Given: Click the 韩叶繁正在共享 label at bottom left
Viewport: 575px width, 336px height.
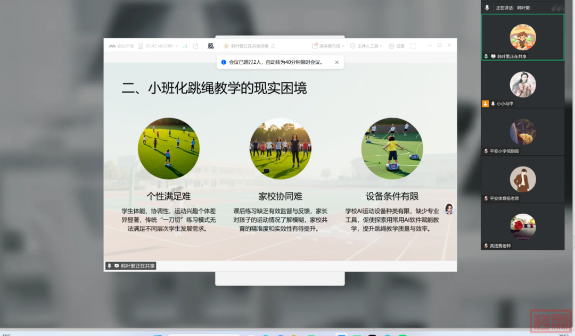Looking at the screenshot, I should pyautogui.click(x=131, y=266).
